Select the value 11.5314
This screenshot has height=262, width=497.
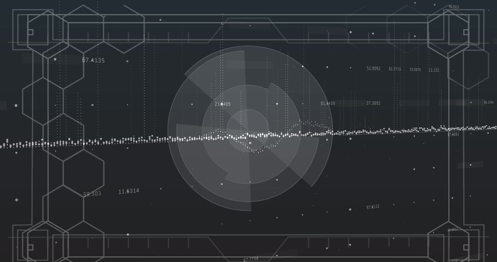click(x=129, y=191)
